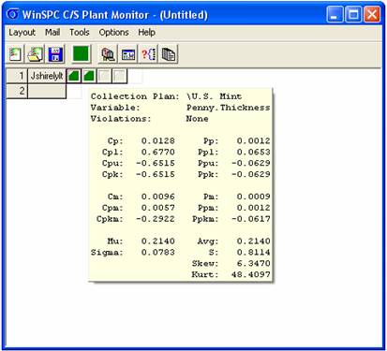Screen dimensions: 387x351
Task: Open the Mail menu
Action: click(x=52, y=33)
